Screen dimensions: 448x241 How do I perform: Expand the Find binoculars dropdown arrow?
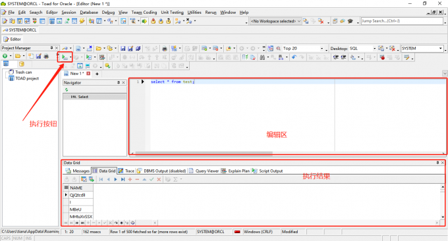tap(267, 57)
